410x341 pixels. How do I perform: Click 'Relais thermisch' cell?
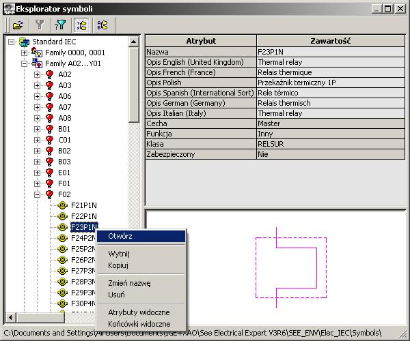point(331,103)
